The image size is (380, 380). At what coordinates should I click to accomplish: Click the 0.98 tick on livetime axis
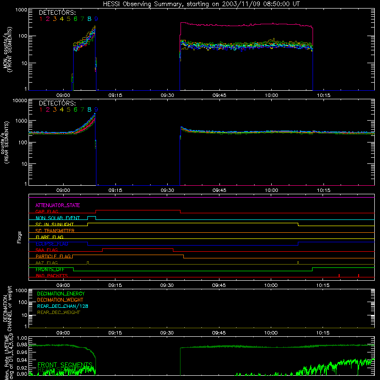pyautogui.click(x=22, y=345)
